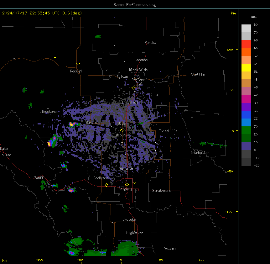Pick the red 60-65 dBZ legend swatch
Screen dimensions: 270x264
pos(246,44)
